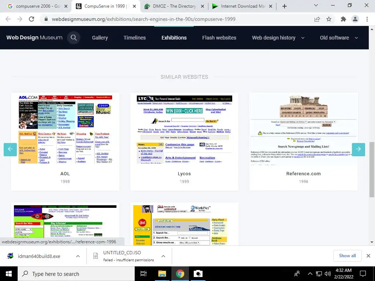The width and height of the screenshot is (375, 281).
Task: Show next similar websites with right arrow
Action: [x=358, y=149]
